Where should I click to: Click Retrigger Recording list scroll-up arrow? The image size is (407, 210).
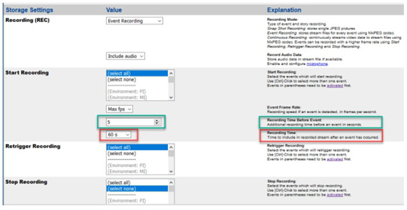[171, 147]
